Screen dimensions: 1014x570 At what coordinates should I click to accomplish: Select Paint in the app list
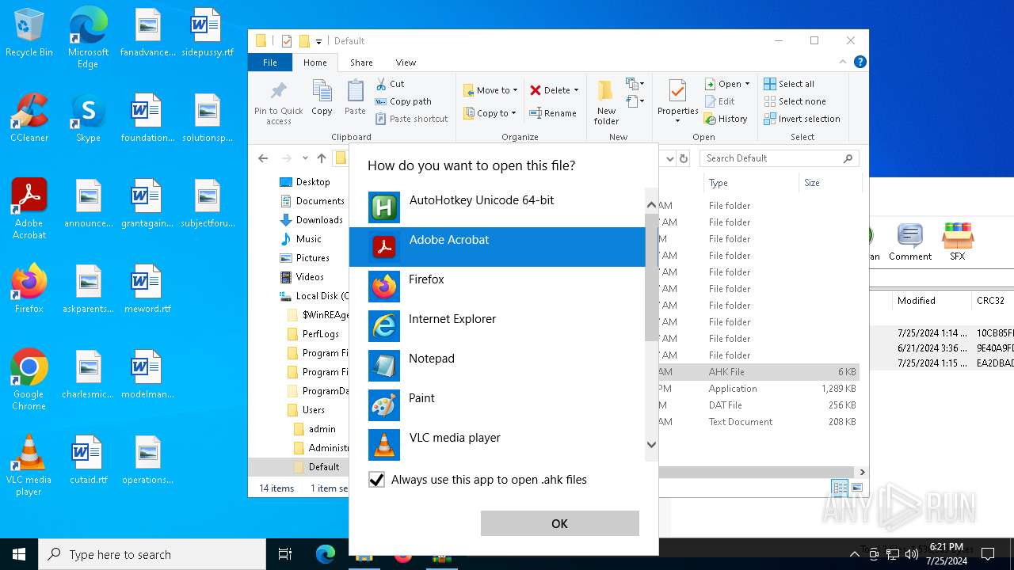(x=497, y=405)
